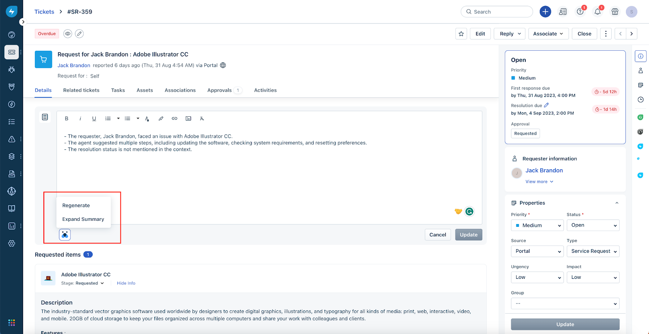Star this ticket as favorite
This screenshot has width=649, height=334.
461,34
